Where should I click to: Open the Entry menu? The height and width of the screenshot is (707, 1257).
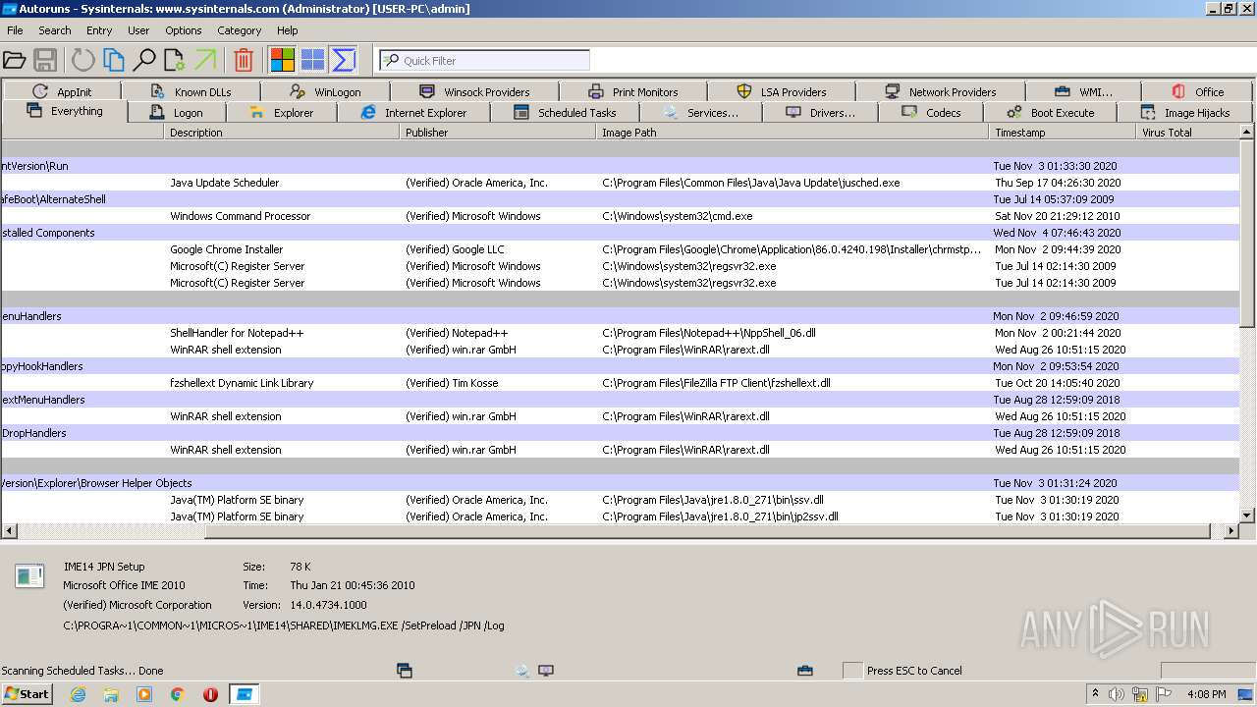point(99,30)
